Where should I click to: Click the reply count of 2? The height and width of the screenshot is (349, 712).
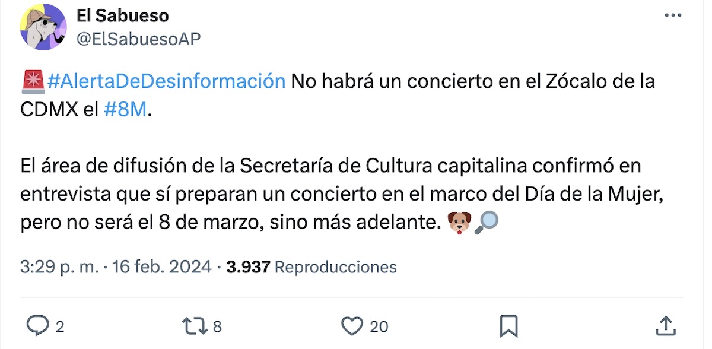(x=59, y=326)
